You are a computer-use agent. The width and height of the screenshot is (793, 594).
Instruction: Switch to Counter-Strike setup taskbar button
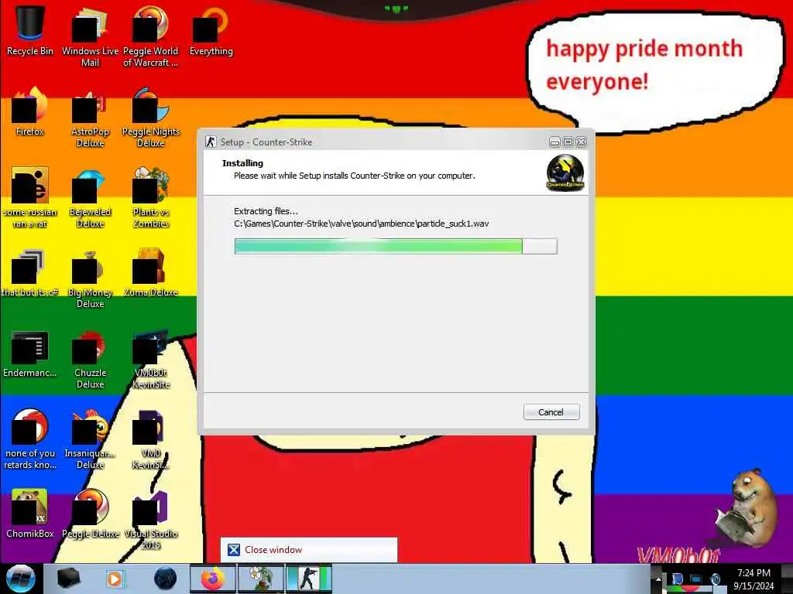click(x=308, y=579)
